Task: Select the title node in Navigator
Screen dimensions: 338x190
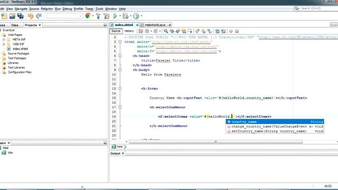Action: click(x=10, y=153)
